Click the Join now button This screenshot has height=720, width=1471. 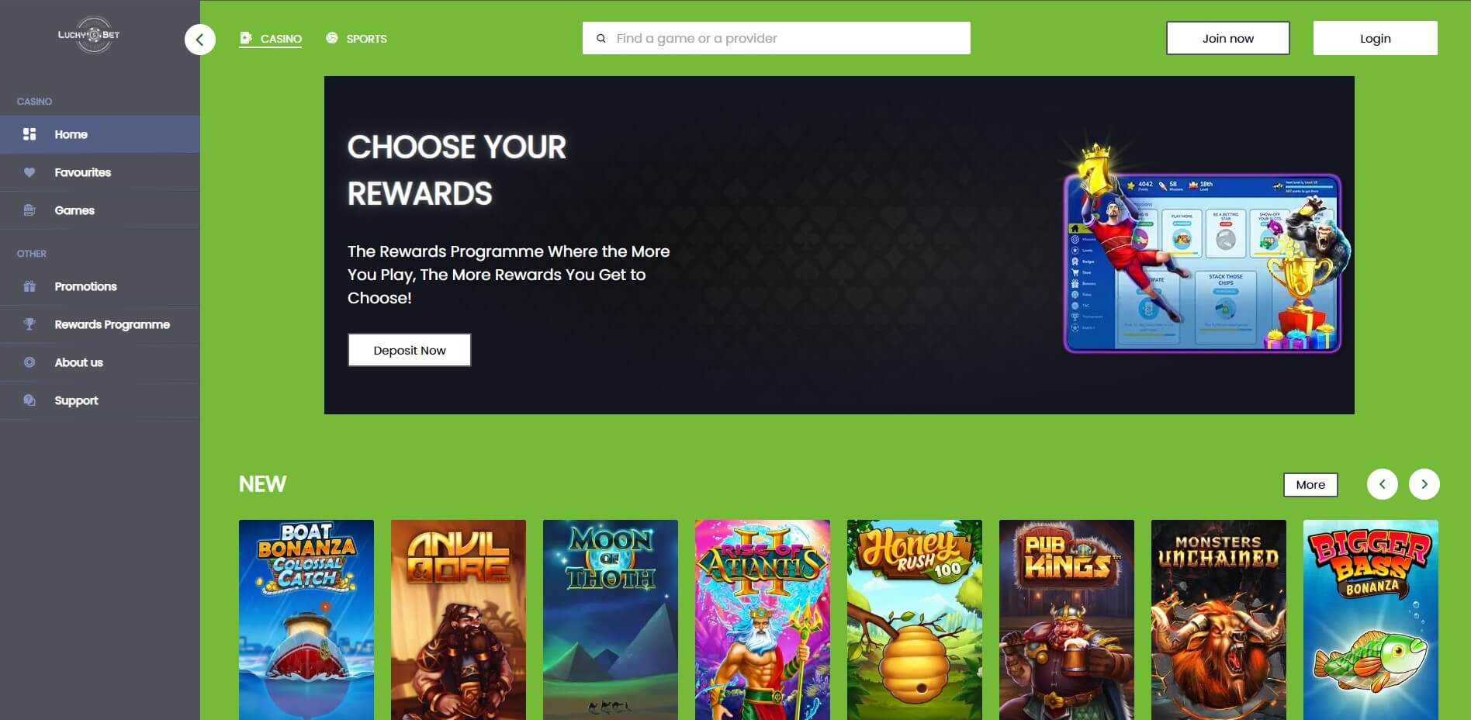click(1228, 38)
